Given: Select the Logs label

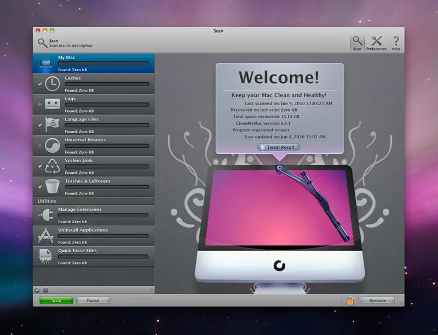Looking at the screenshot, I should [70, 99].
